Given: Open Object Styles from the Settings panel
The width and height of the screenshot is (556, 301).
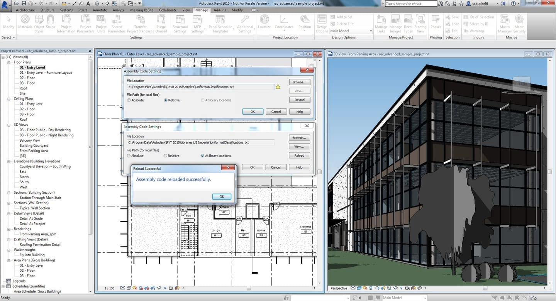Looking at the screenshot, I should tap(39, 23).
